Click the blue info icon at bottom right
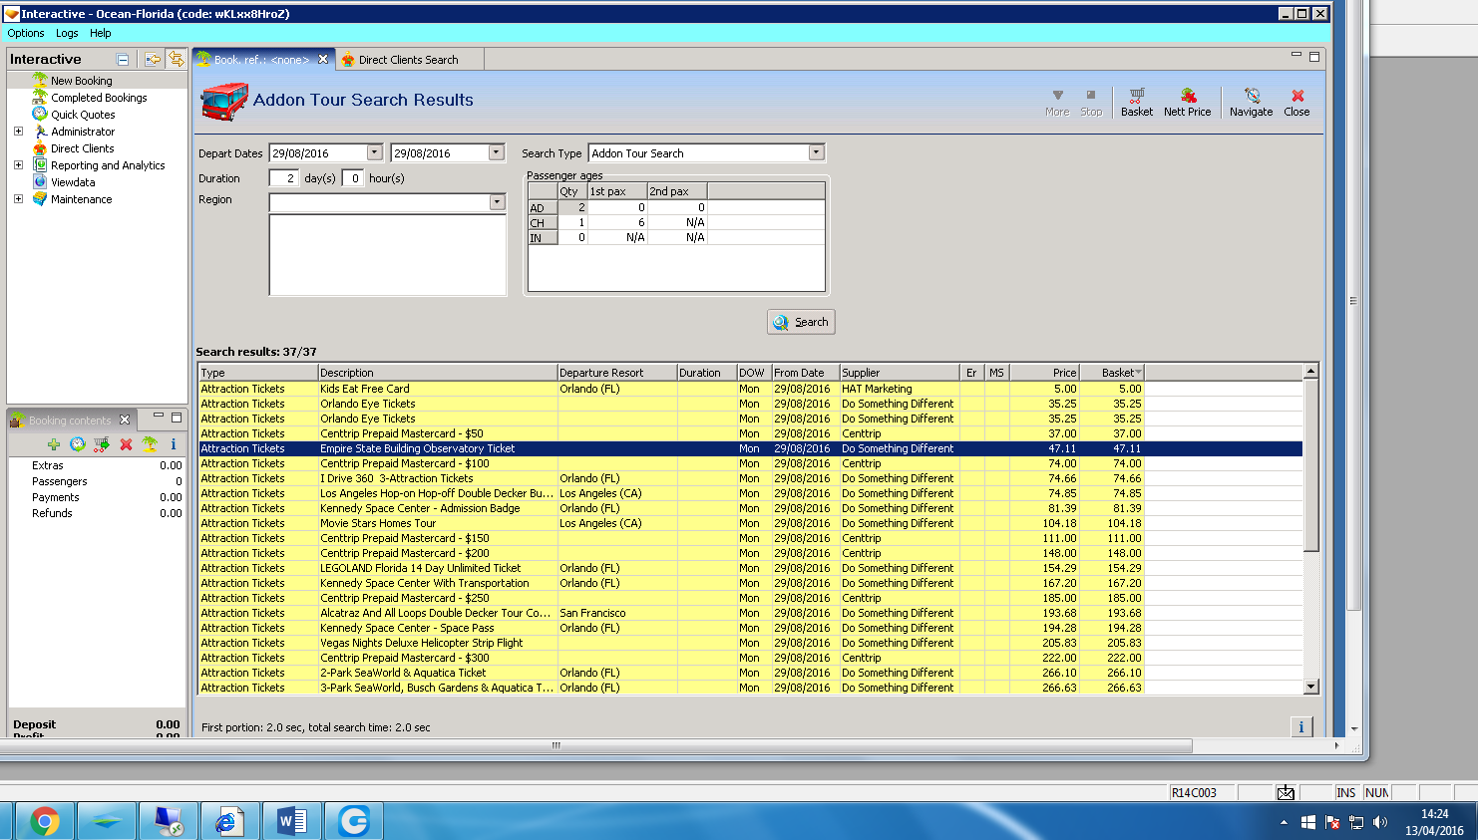 (x=1300, y=726)
